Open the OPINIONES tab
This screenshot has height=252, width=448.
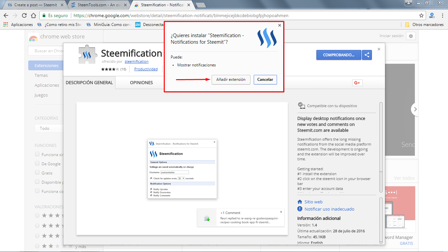pos(141,83)
